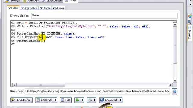This screenshot has width=193, height=108.
Task: Expand the arrow next to green run icon
Action: 82,100
